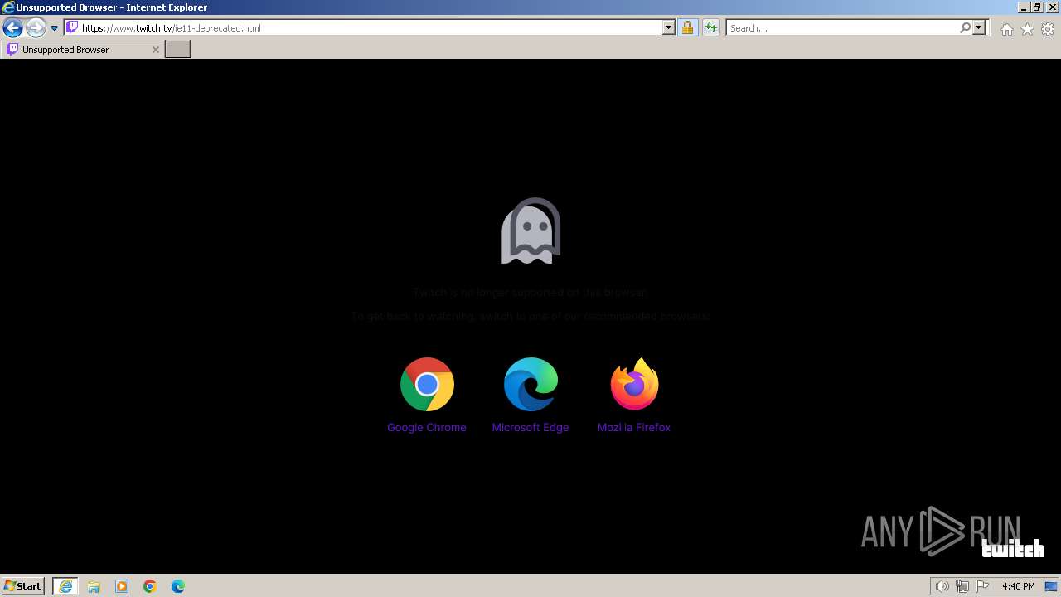Open the search provider dropdown arrow
The height and width of the screenshot is (597, 1061).
tap(979, 27)
